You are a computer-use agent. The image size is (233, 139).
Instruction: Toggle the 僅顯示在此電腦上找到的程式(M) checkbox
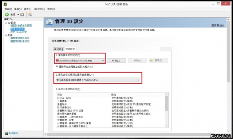pos(57,67)
